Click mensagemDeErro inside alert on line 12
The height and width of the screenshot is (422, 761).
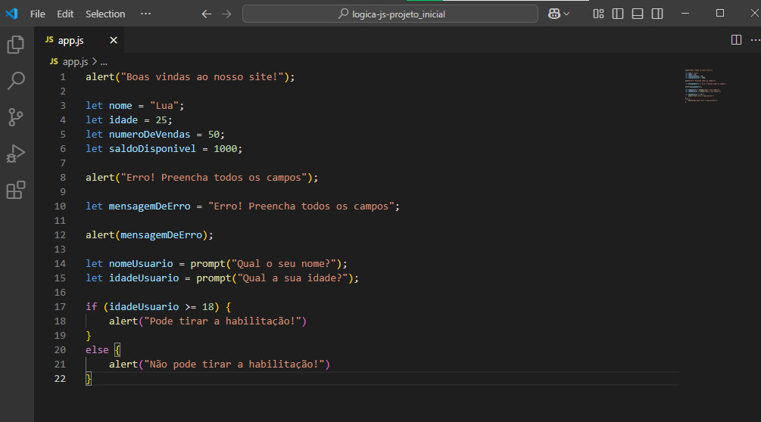(x=161, y=234)
